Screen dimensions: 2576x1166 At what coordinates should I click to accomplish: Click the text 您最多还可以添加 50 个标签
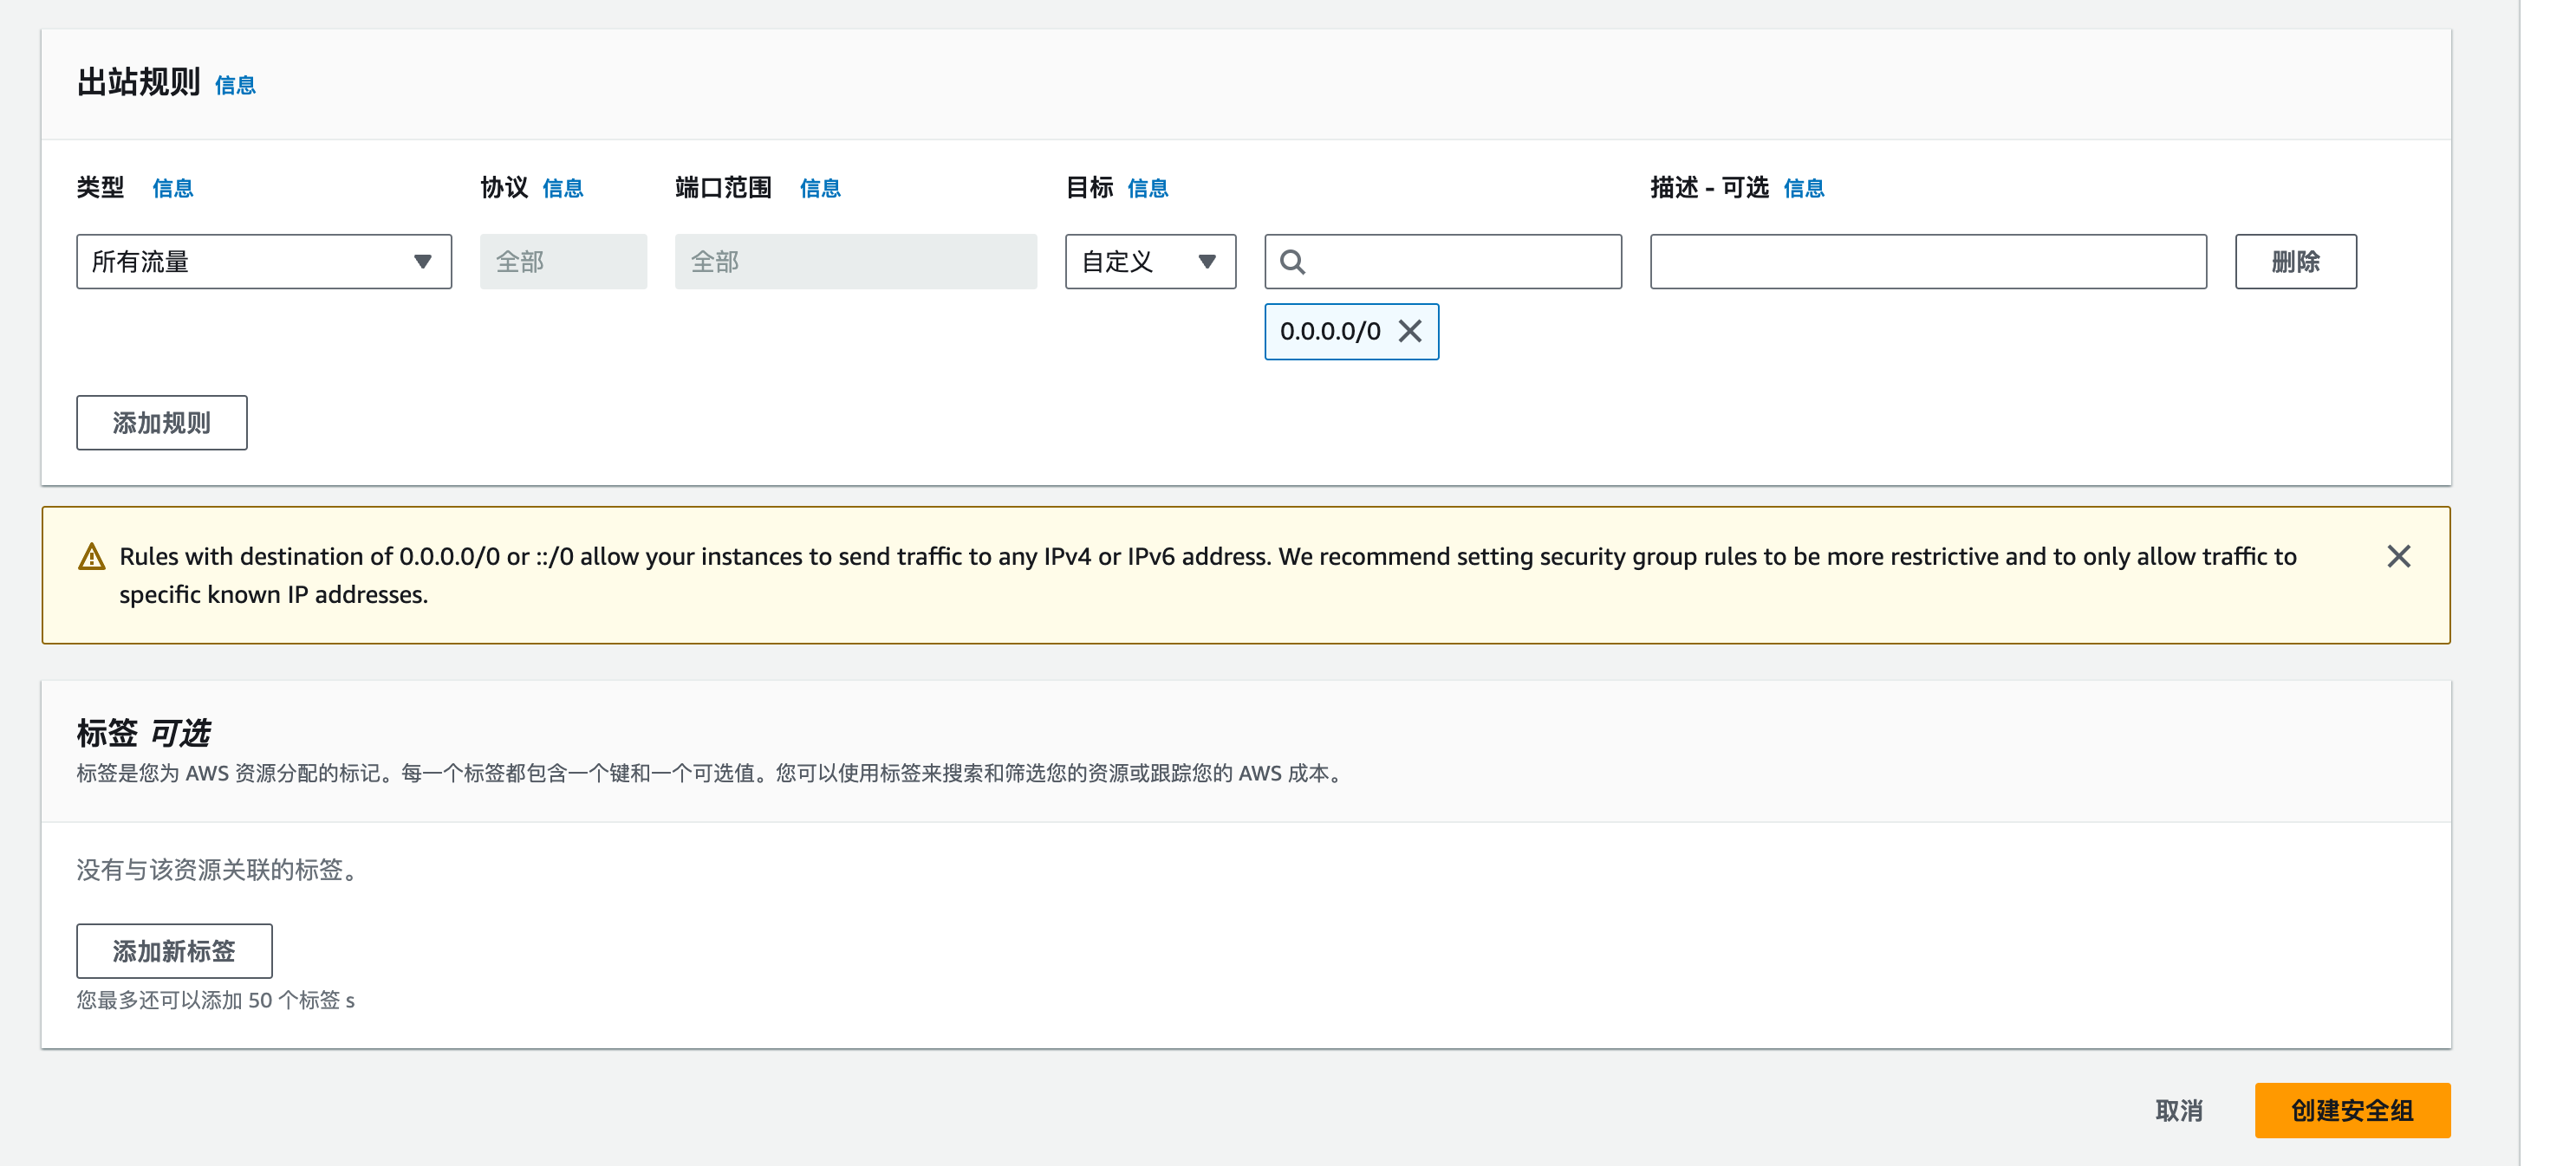point(215,1001)
